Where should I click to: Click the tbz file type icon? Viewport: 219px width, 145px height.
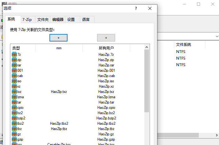[14, 128]
